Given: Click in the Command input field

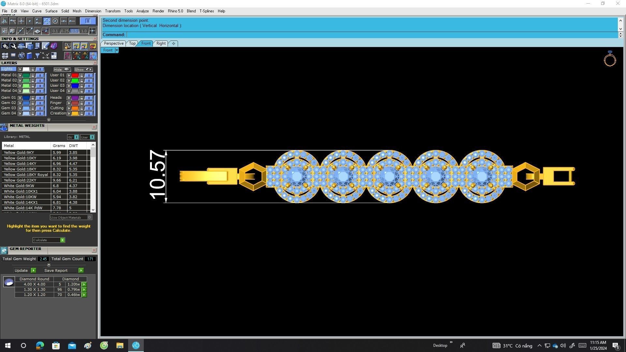Looking at the screenshot, I should point(372,35).
